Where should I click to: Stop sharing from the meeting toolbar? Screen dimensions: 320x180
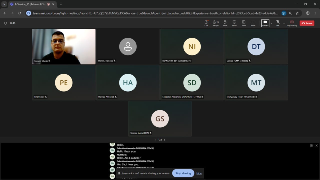[x=292, y=23]
